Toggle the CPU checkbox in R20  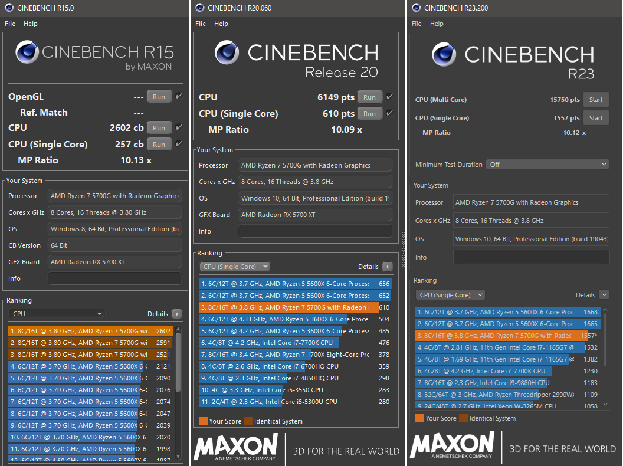coord(389,97)
